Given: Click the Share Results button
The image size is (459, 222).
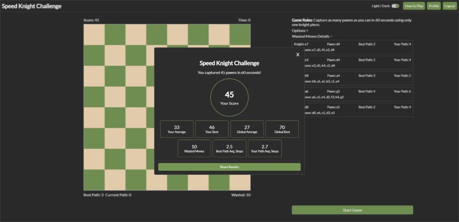Looking at the screenshot, I should [x=229, y=167].
